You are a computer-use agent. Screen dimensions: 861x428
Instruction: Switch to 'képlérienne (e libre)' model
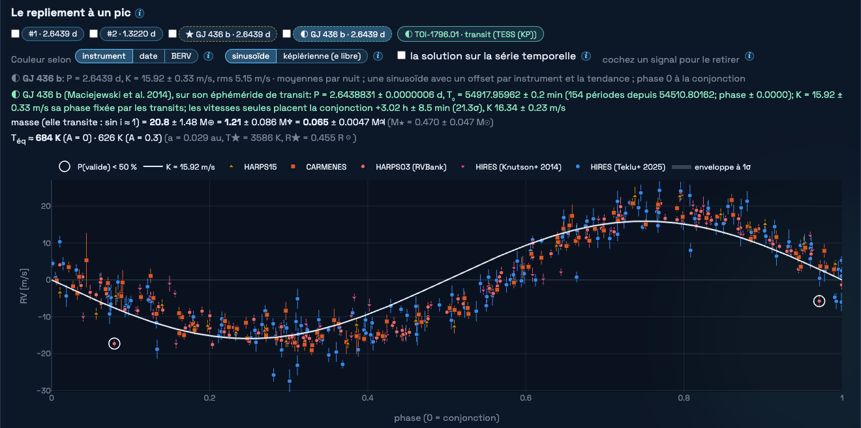322,56
